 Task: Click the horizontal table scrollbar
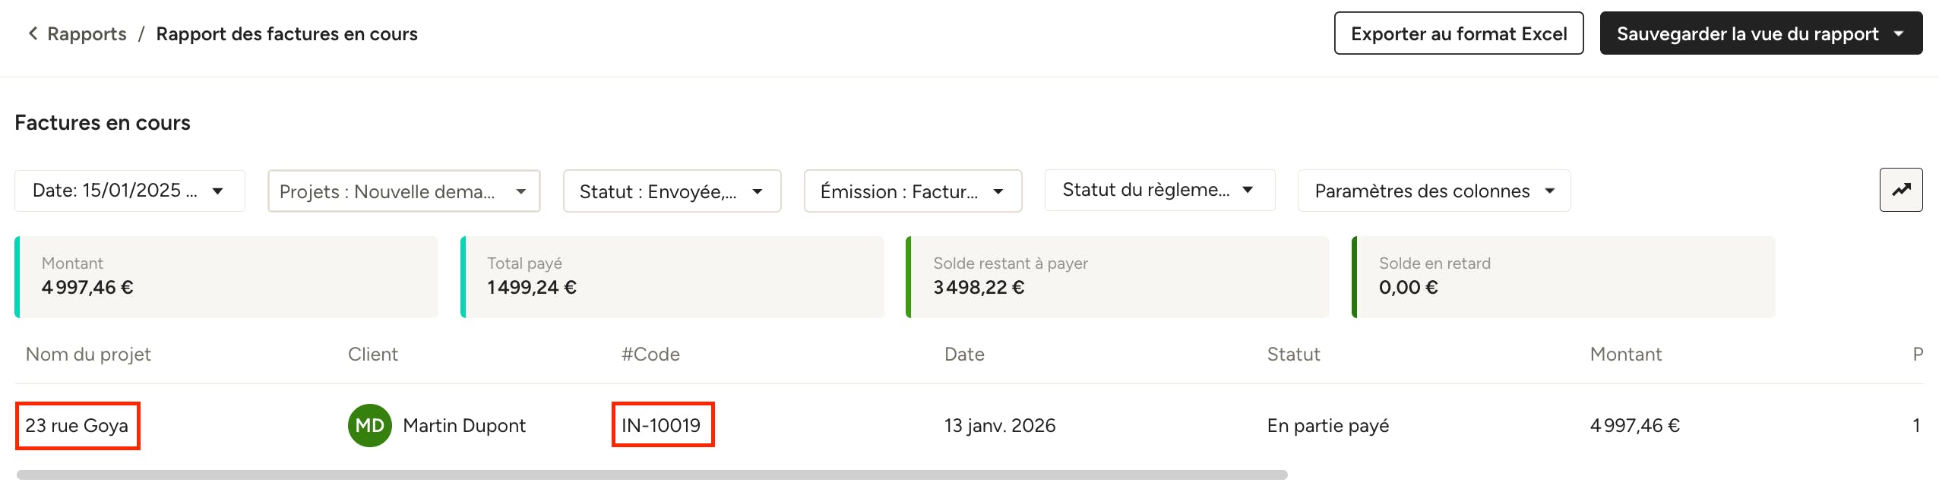coord(651,475)
